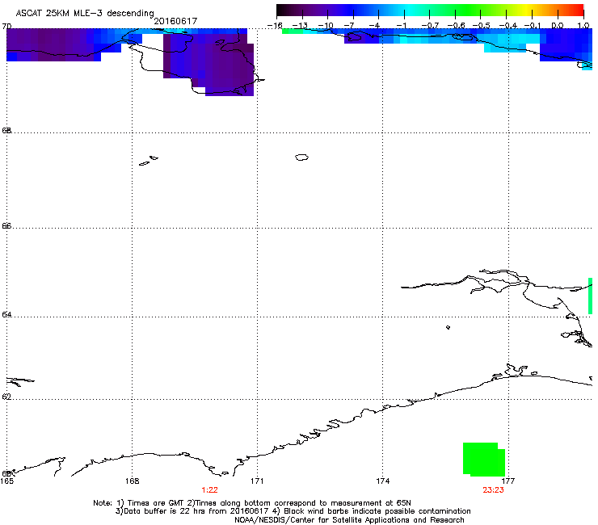Click the red pass time 23:23
598x525 pixels.
(494, 490)
